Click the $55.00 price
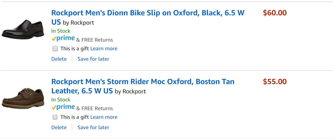 (275, 82)
